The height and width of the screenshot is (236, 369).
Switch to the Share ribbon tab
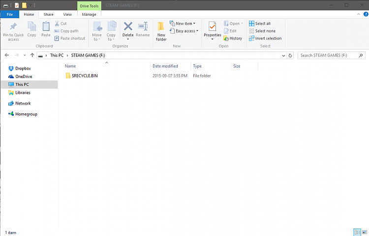[x=49, y=14]
